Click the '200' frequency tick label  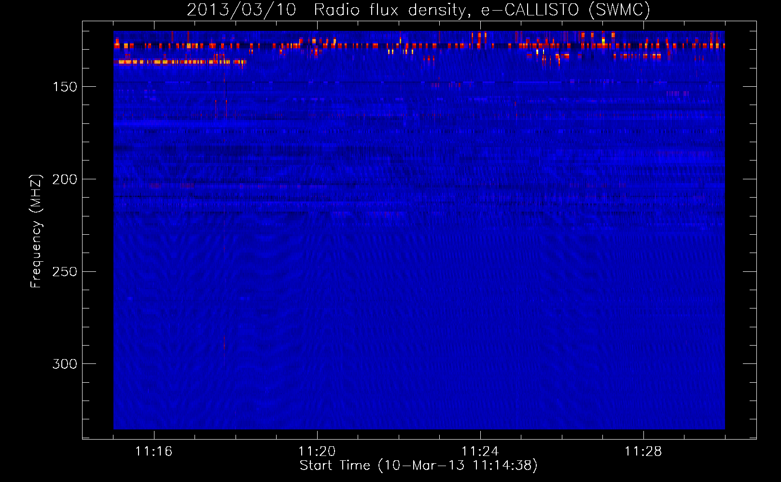65,179
